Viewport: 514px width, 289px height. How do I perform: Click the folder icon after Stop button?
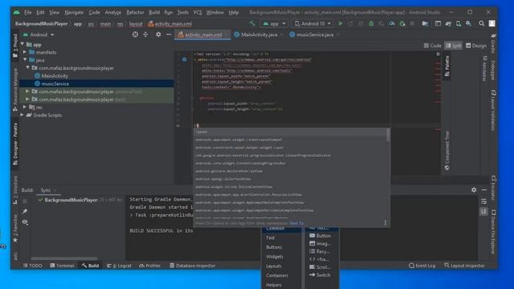pos(425,23)
